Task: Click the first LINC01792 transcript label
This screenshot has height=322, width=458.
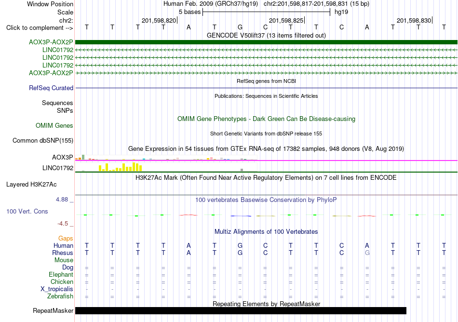Action: click(x=57, y=50)
